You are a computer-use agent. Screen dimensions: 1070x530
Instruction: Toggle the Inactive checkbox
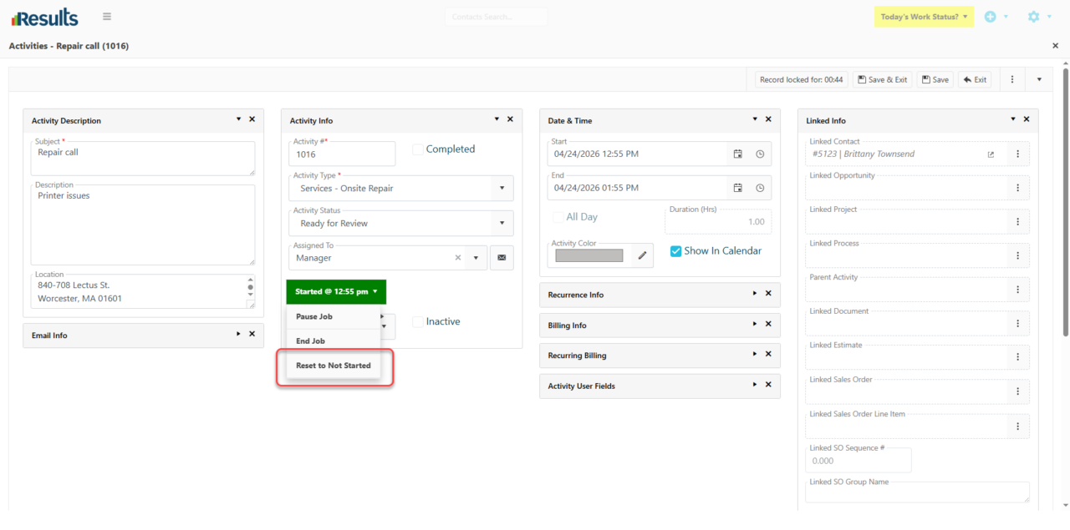click(418, 321)
